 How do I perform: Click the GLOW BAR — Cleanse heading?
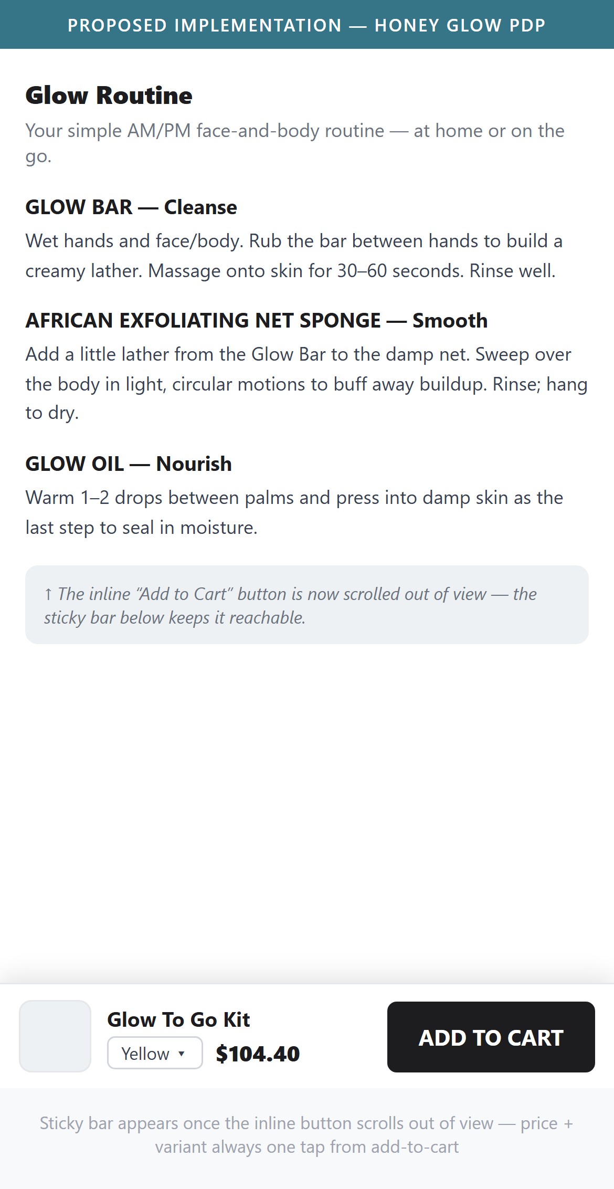131,207
